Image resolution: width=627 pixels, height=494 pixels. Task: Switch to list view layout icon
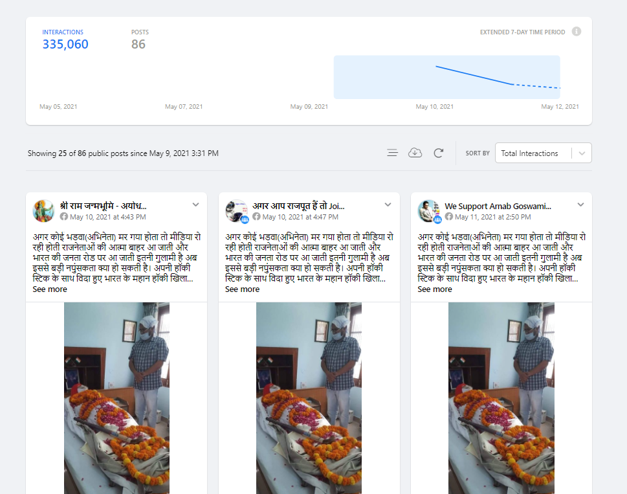pyautogui.click(x=392, y=153)
